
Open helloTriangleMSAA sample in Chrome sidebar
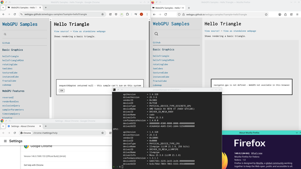tap(13, 61)
